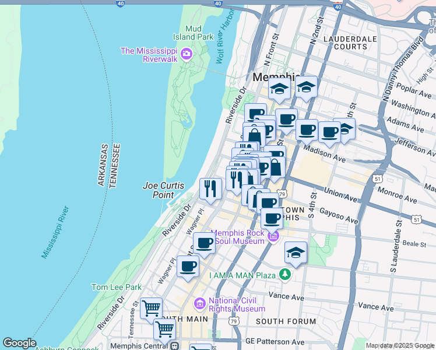The width and height of the screenshot is (436, 350).
Task: Select the cafe marker left of the easternmost school marker
Action: 329,132
